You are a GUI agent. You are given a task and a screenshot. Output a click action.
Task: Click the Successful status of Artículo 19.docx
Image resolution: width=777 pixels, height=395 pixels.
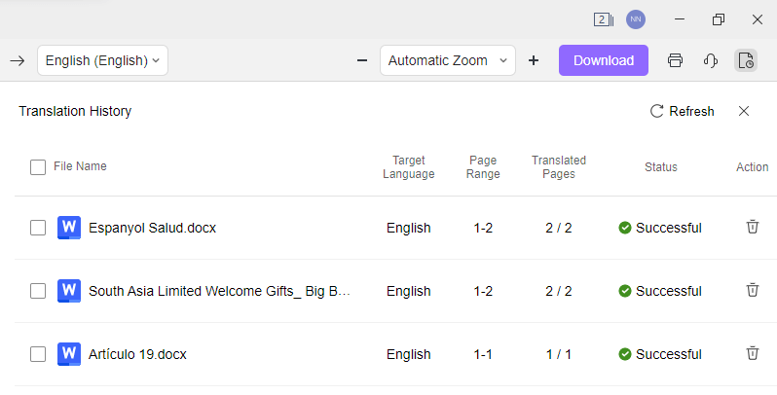pyautogui.click(x=660, y=354)
